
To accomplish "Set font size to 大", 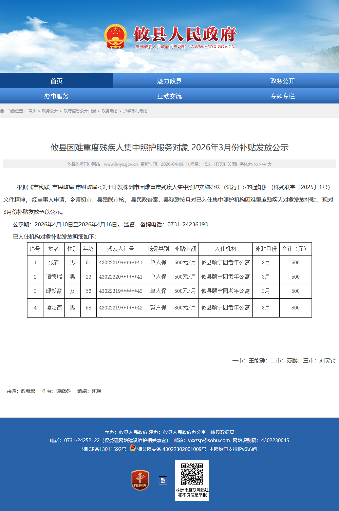I will click(269, 164).
